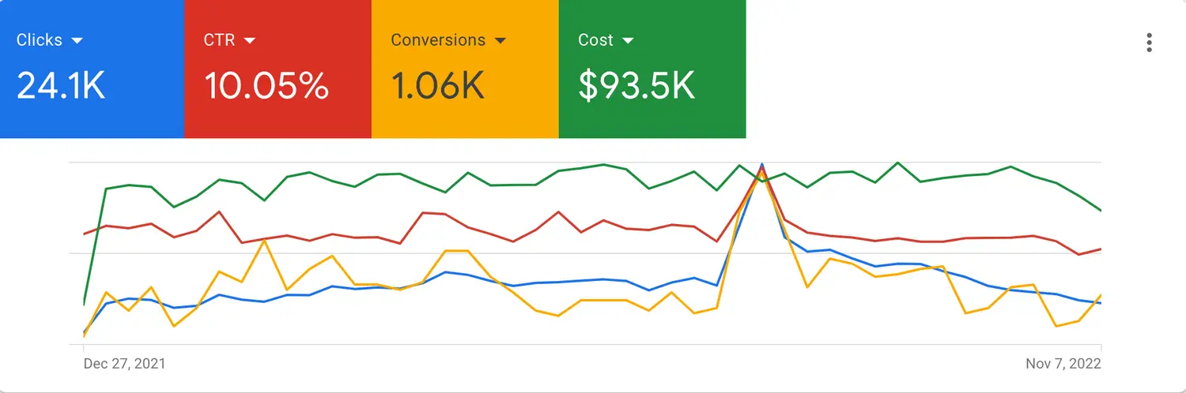
Task: Expand the CTR metric dropdown arrow
Action: point(250,40)
